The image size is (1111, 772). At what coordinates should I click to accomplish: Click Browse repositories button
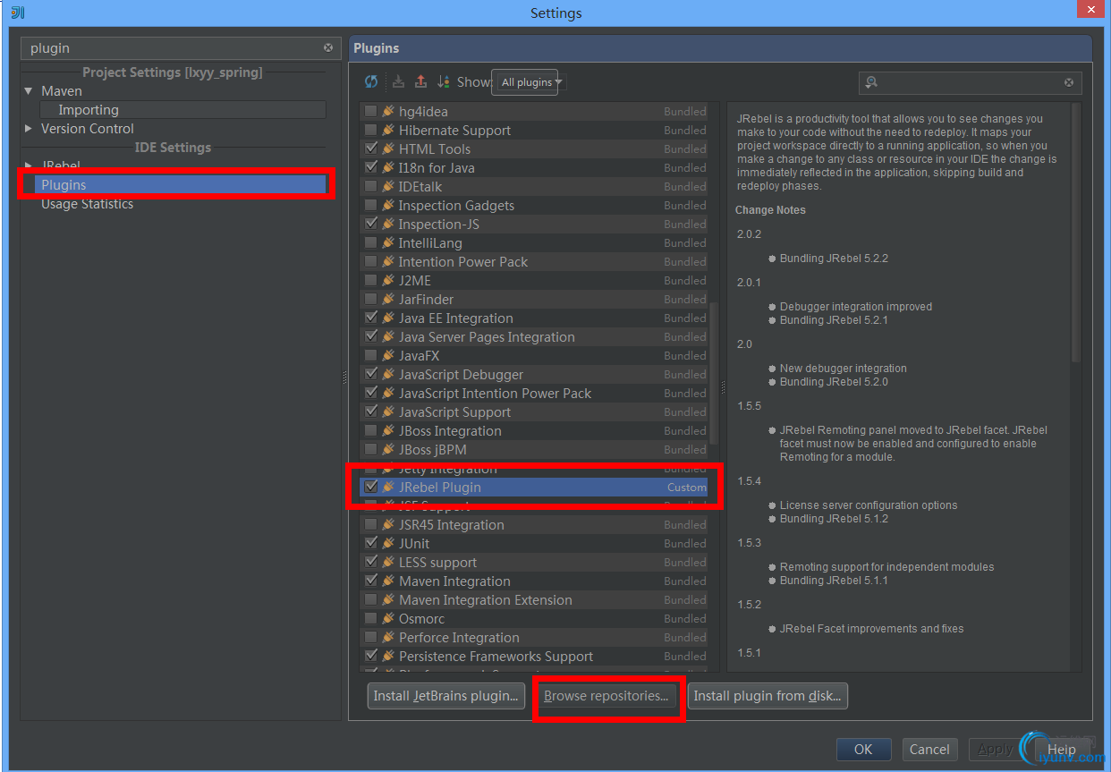pyautogui.click(x=606, y=696)
